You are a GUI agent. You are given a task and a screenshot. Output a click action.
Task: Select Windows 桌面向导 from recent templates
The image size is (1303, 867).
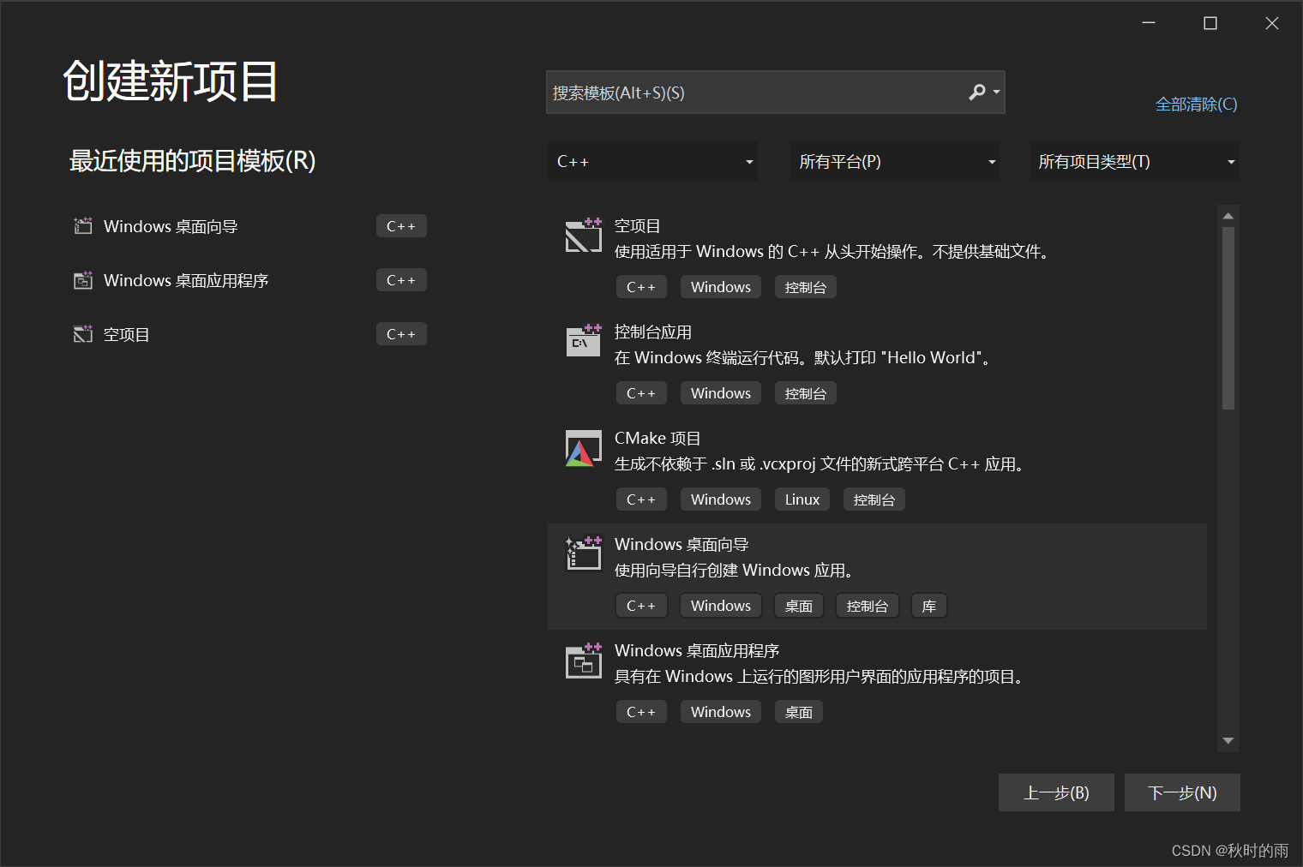[x=171, y=226]
